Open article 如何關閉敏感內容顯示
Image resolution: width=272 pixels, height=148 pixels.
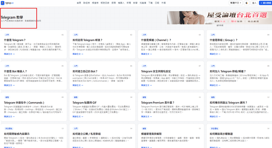(17, 134)
